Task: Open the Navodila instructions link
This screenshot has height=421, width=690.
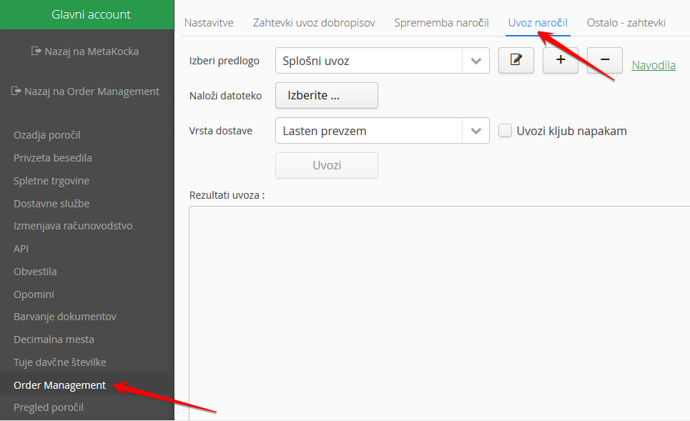Action: 654,65
